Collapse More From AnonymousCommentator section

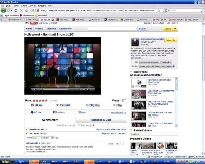[131, 71]
